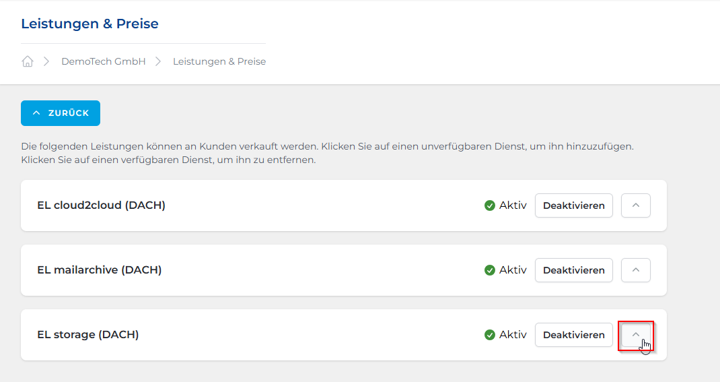720x382 pixels.
Task: Click the EL cloud2cloud (DACH) service title
Action: [x=101, y=205]
